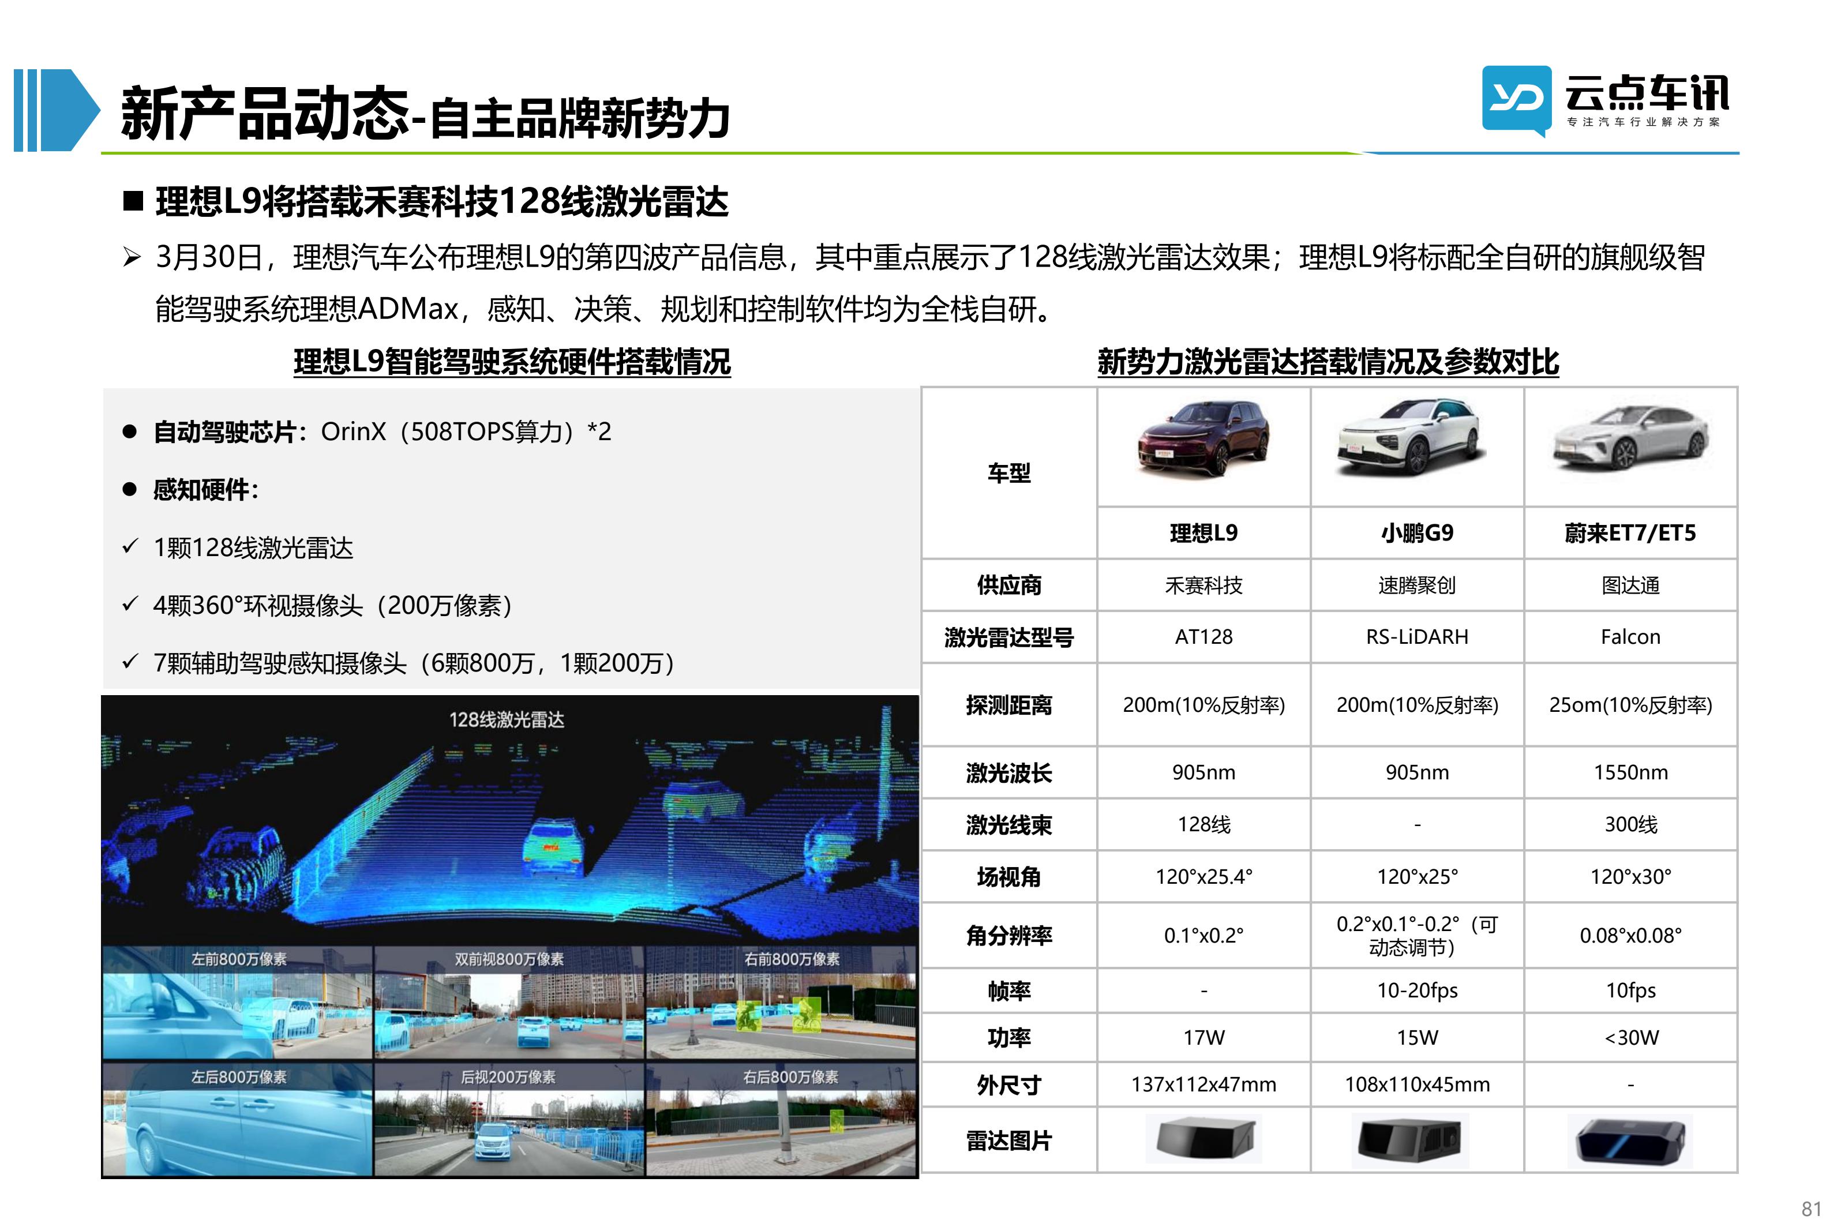Open the 右后800万像素 camera view
This screenshot has width=1841, height=1227.
point(781,1119)
